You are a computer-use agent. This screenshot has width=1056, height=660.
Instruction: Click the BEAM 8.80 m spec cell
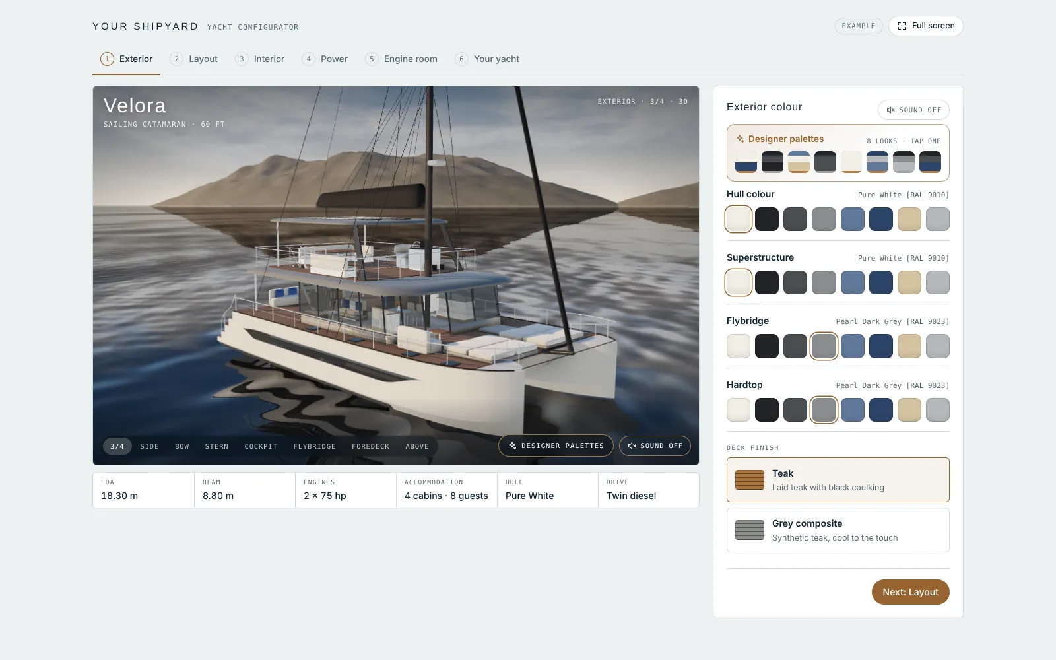point(245,490)
